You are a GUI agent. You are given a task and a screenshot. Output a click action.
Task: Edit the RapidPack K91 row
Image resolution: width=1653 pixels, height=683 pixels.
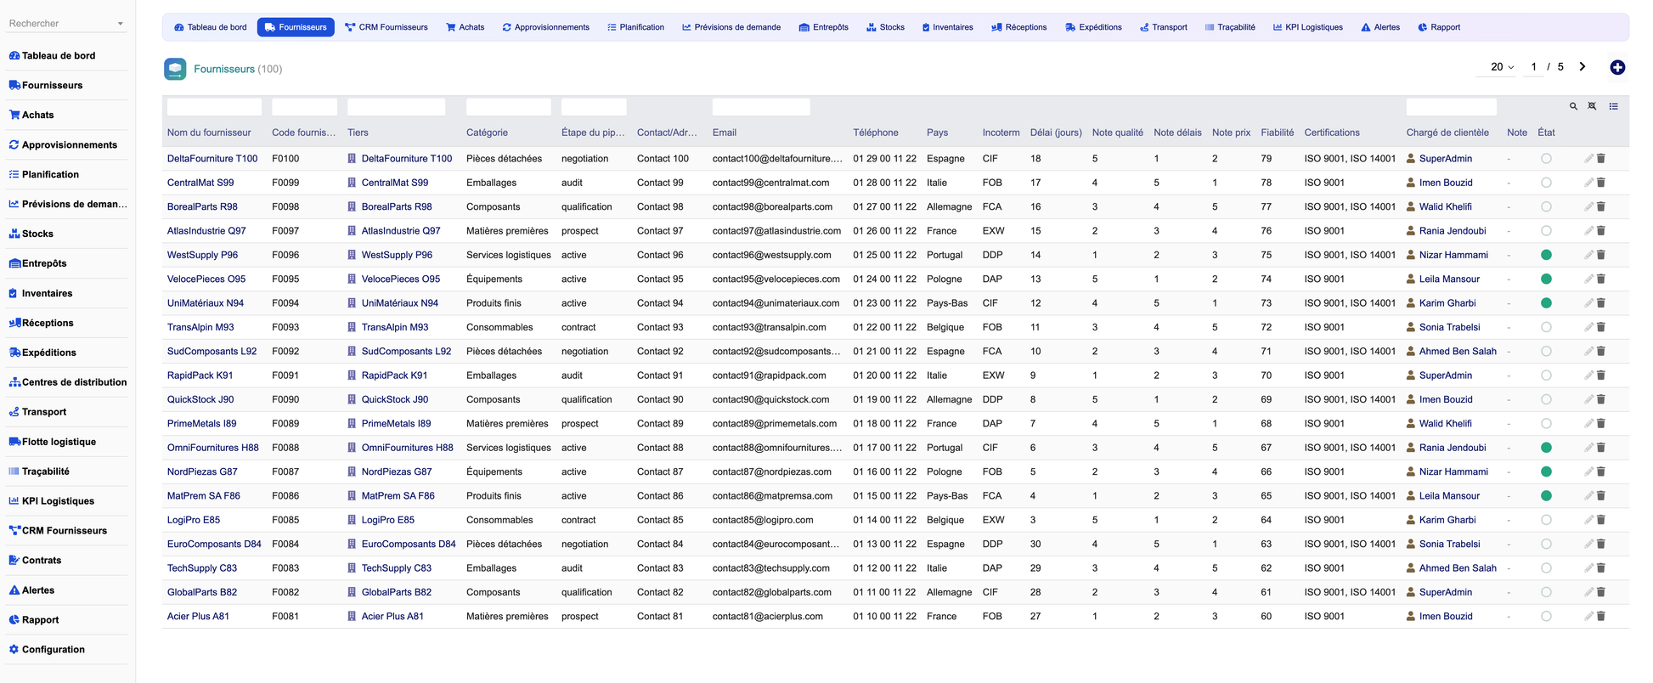1588,375
